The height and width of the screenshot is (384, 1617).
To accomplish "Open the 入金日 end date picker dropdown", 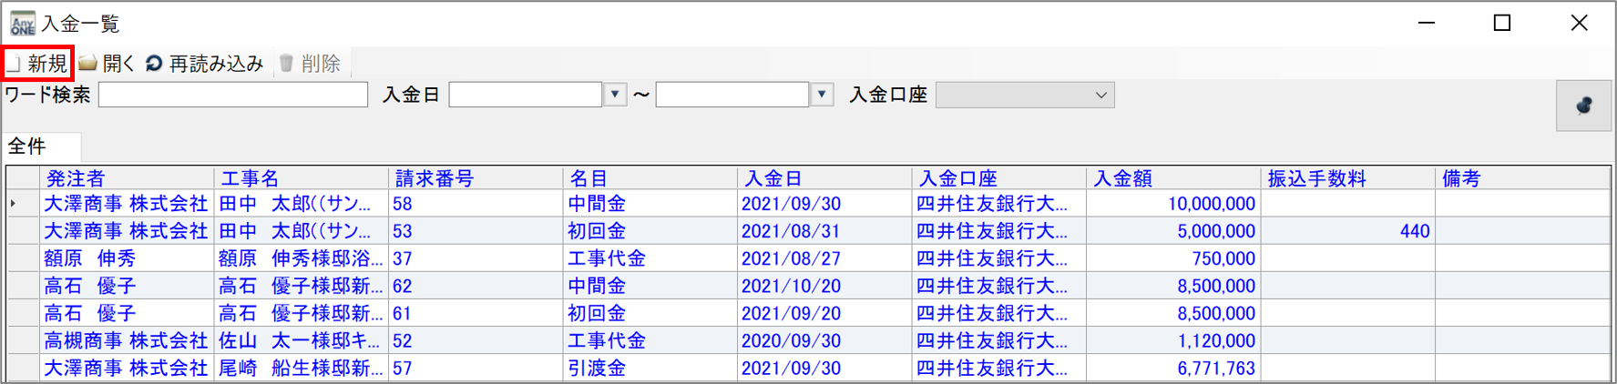I will pyautogui.click(x=823, y=95).
